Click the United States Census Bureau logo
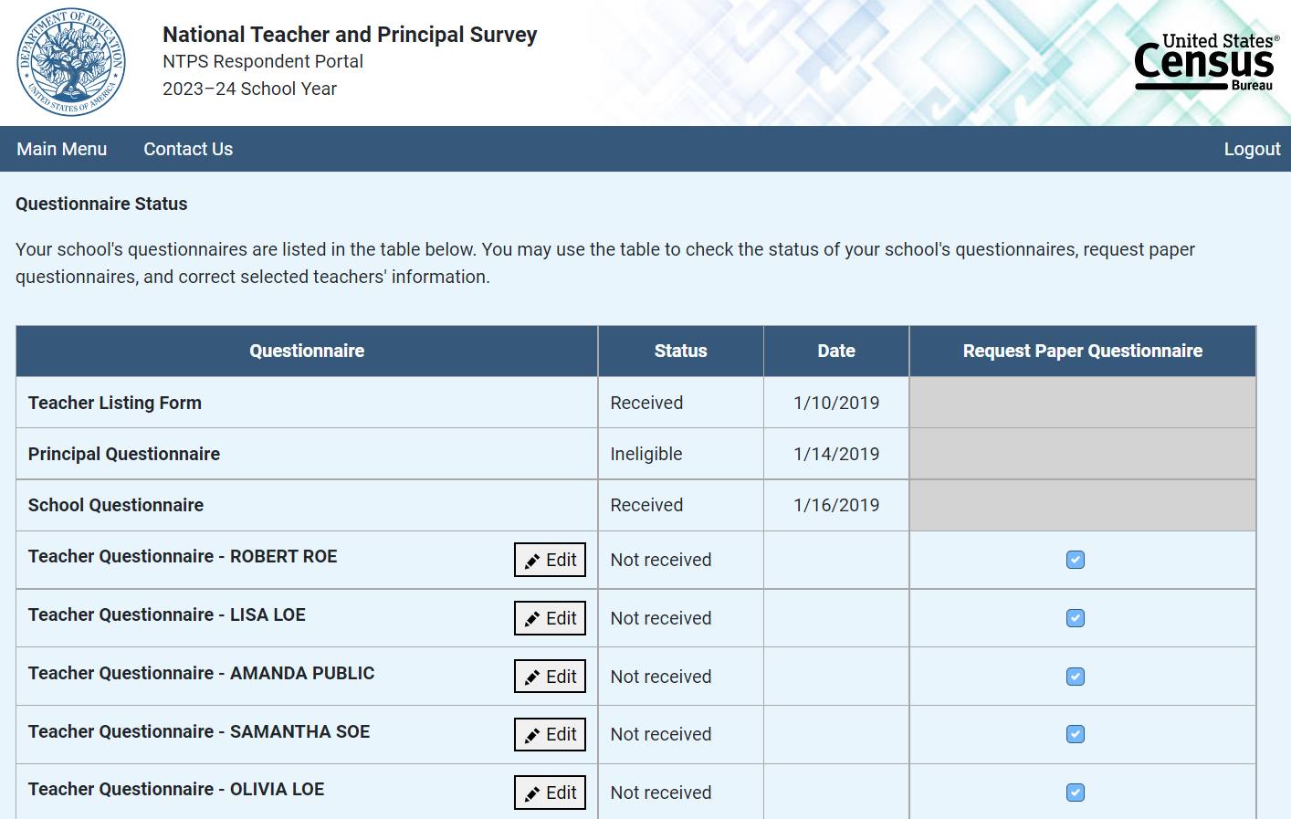The image size is (1291, 819). click(1205, 62)
